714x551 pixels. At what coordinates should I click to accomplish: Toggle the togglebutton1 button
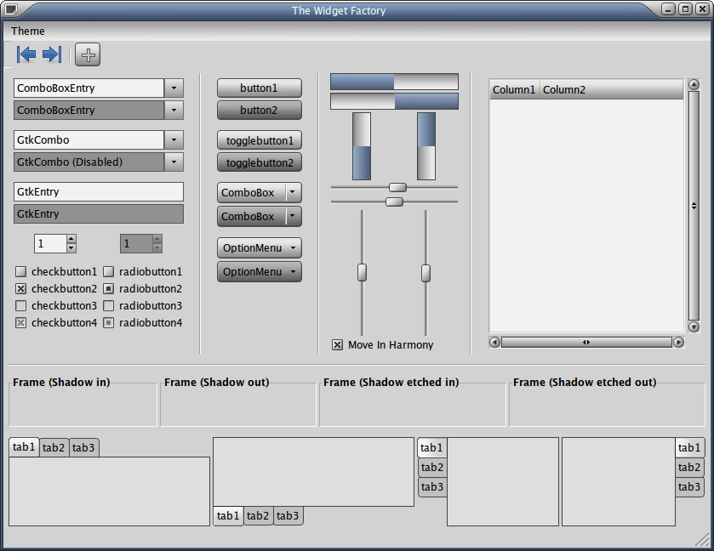pyautogui.click(x=259, y=140)
